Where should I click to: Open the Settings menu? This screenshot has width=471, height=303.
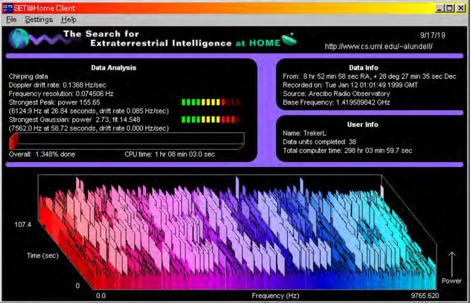coord(39,20)
